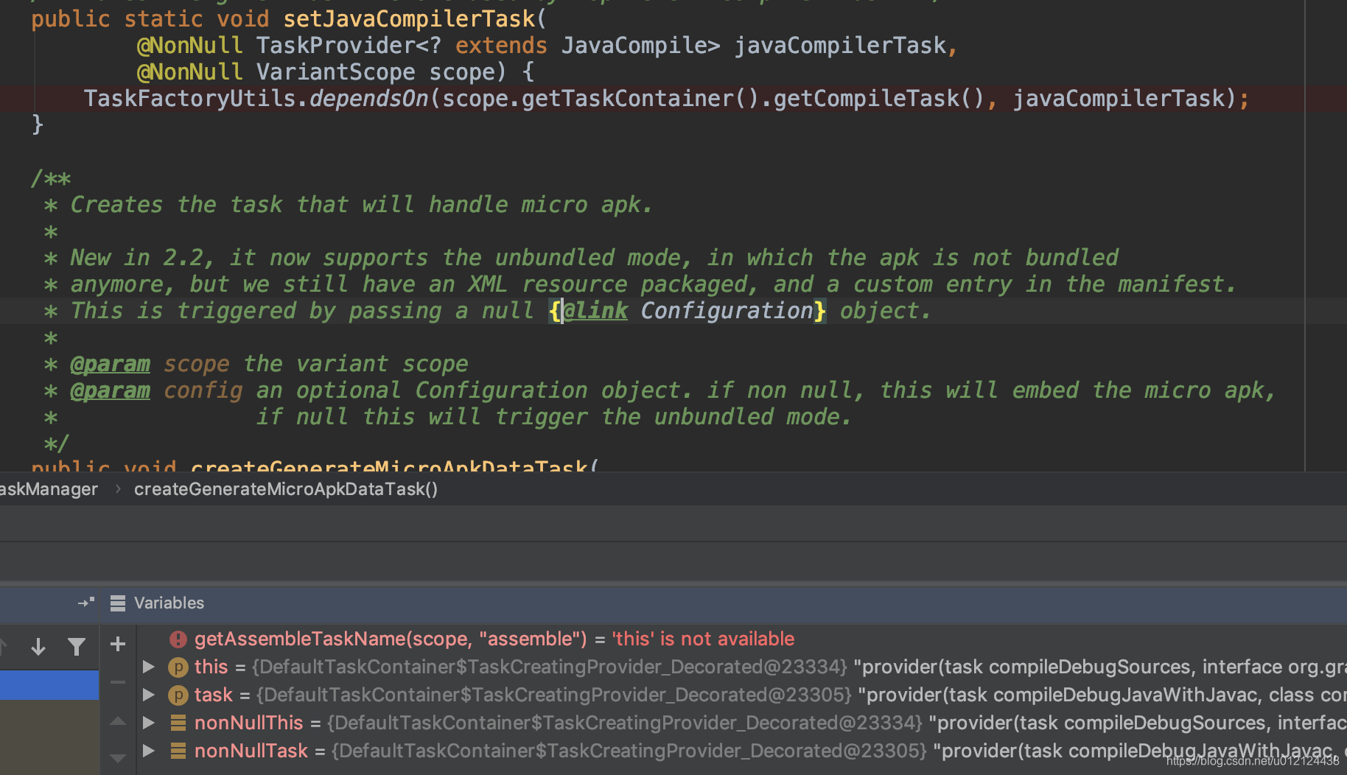1347x775 pixels.
Task: Open the Variables panel tab
Action: pos(169,603)
